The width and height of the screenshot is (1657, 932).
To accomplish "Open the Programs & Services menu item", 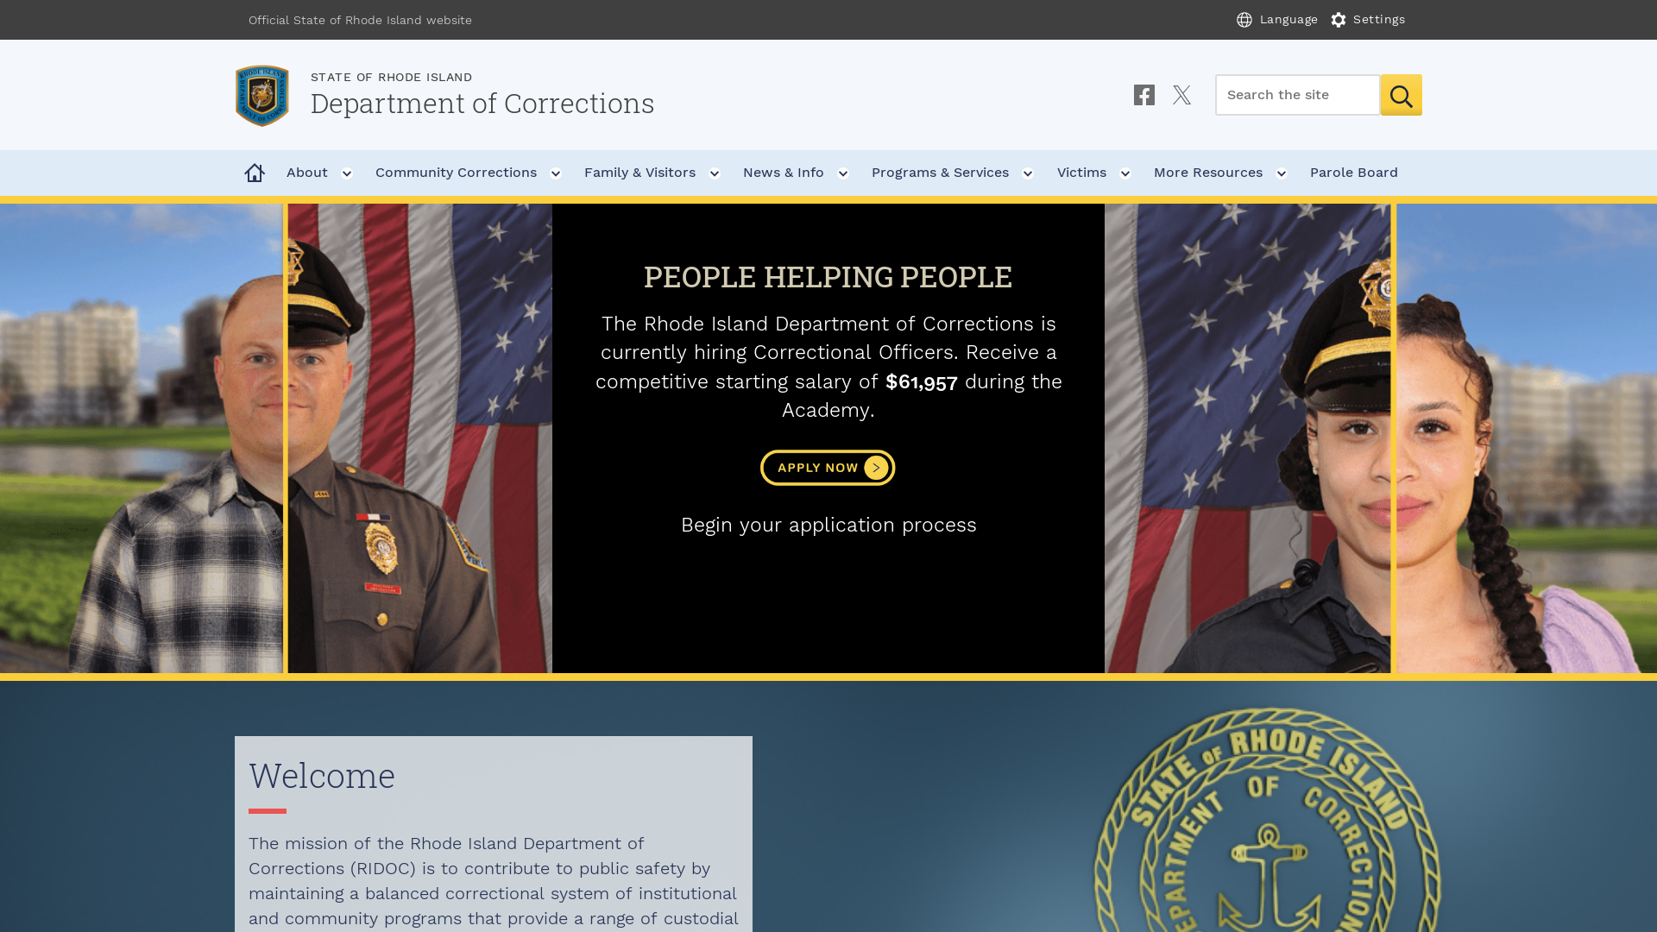I will coord(940,173).
